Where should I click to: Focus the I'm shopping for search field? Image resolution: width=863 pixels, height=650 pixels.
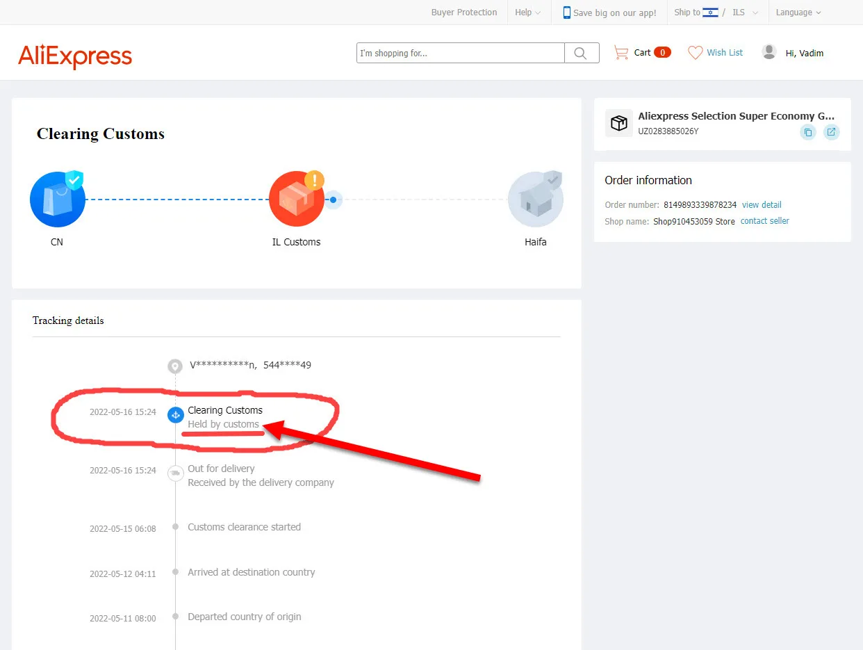tap(461, 54)
